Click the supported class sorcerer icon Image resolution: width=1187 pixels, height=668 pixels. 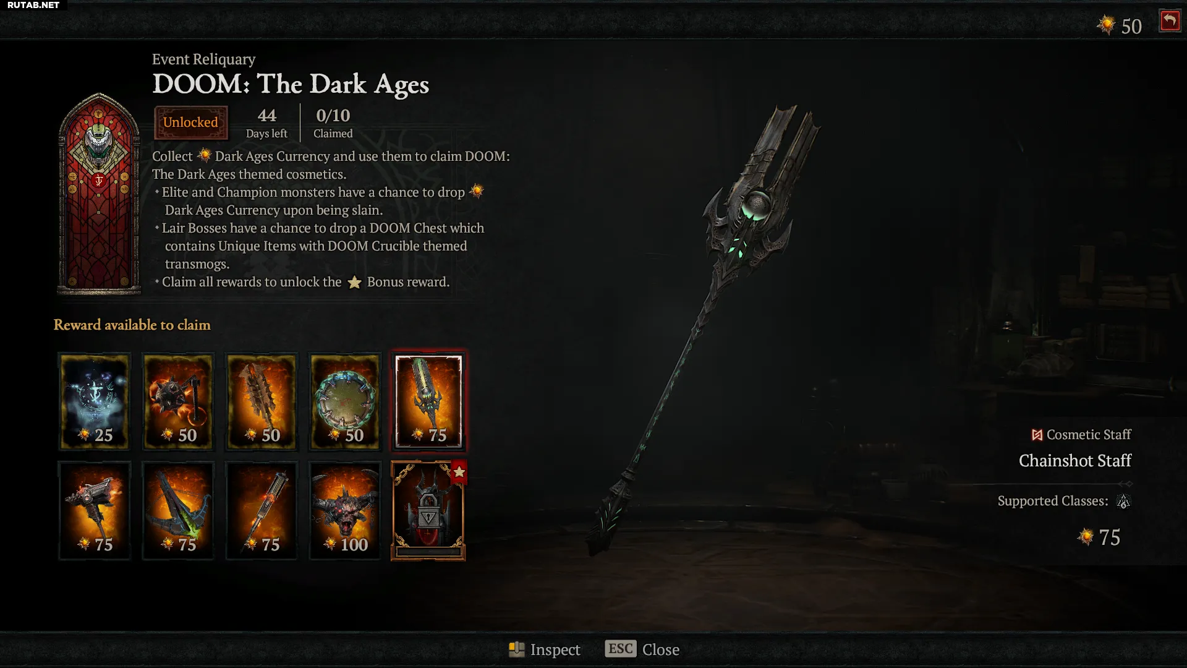pos(1123,501)
